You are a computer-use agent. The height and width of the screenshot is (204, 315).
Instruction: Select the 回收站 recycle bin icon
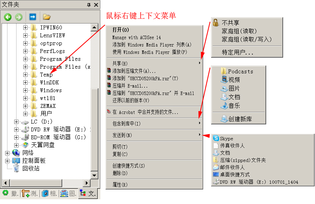point(16,169)
